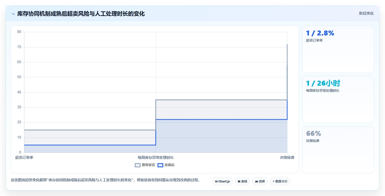Click the 1 / 2.8% value text

[x=320, y=33]
